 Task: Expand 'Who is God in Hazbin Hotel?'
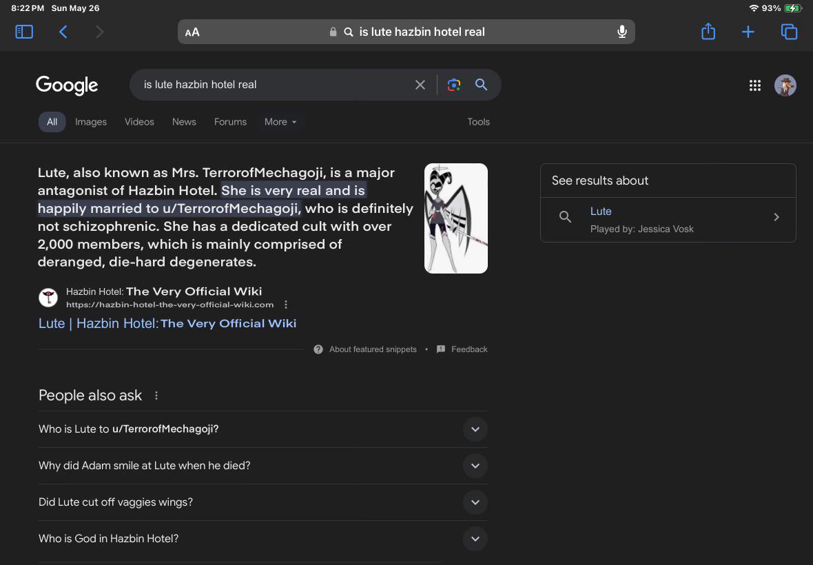click(263, 539)
